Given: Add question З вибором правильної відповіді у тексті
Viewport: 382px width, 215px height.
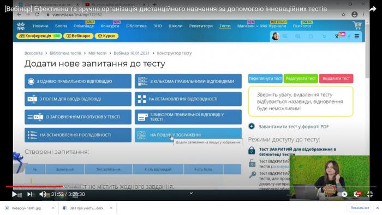Looking at the screenshot, I should [188, 117].
